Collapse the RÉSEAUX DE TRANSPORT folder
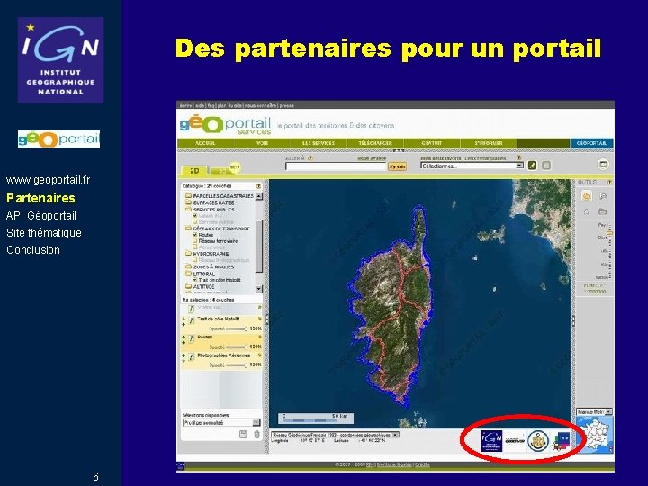Screen dimensions: 648x486 pyautogui.click(x=188, y=228)
